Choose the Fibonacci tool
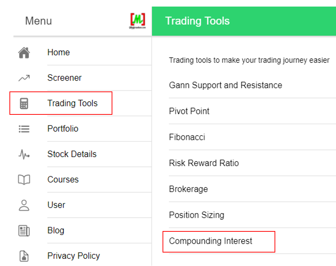This screenshot has height=266, width=336. [187, 137]
